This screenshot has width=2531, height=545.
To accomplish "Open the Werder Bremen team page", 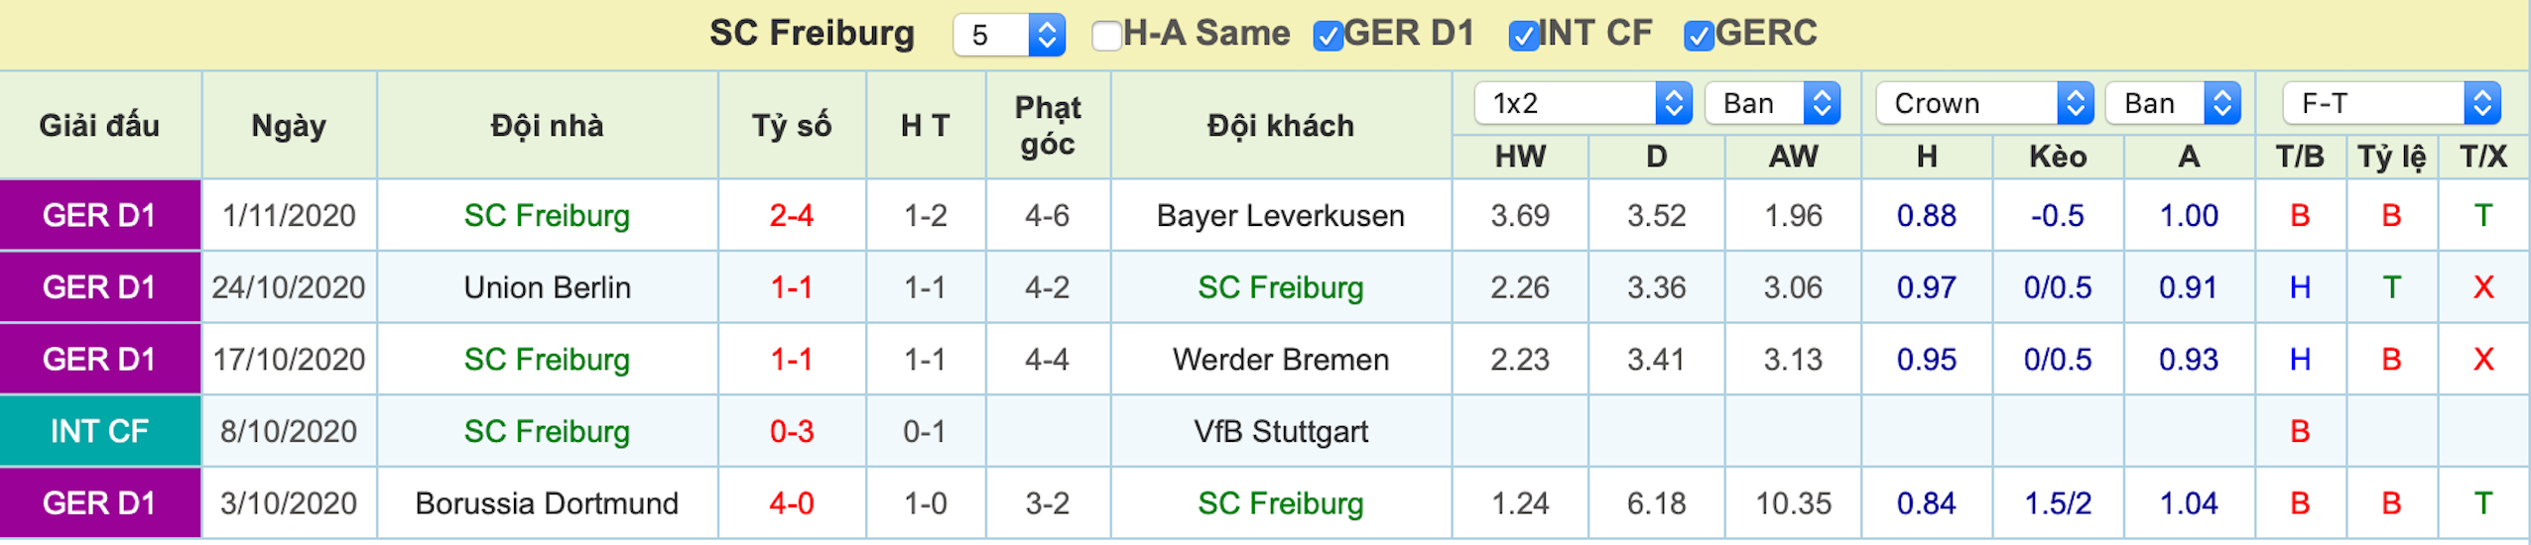I will click(x=1281, y=360).
